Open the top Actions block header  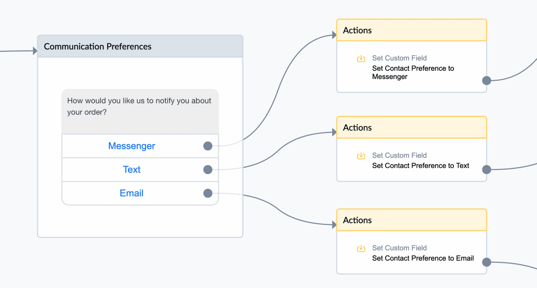click(x=411, y=30)
